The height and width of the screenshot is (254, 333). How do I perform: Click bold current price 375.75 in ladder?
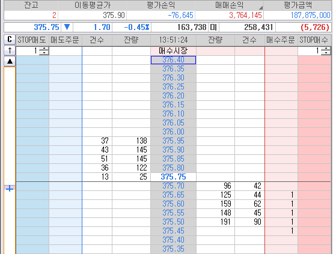[x=173, y=177]
